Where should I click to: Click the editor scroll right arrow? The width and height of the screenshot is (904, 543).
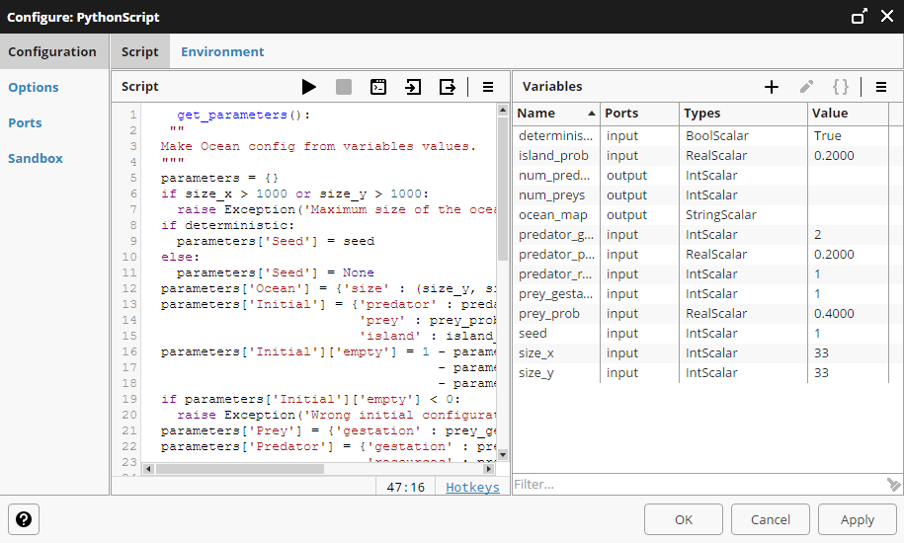[x=489, y=469]
